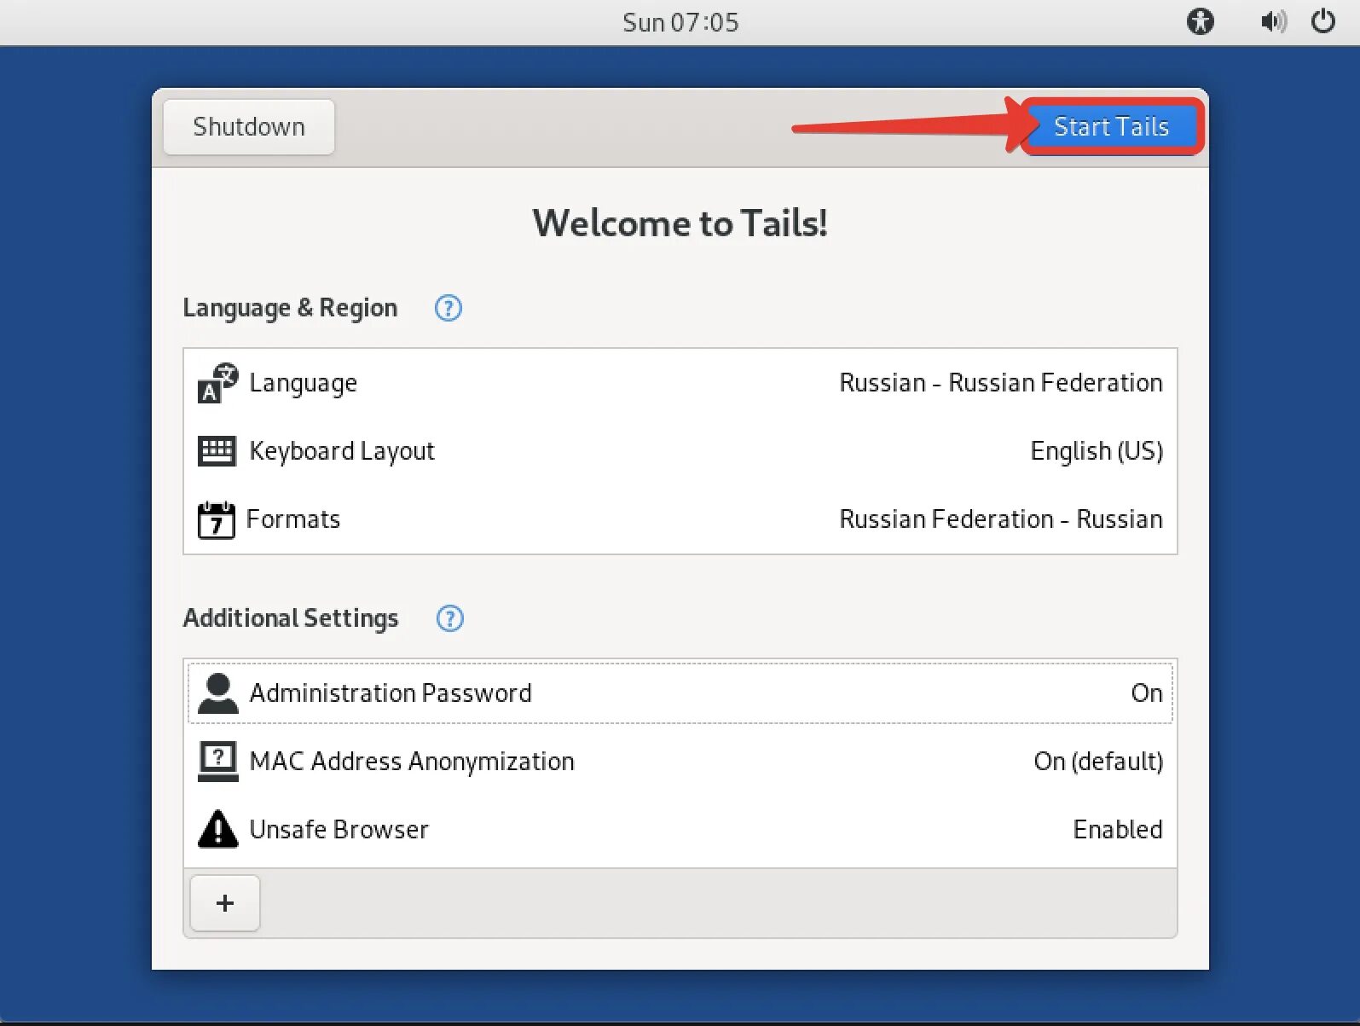Change Russian - Russian Federation language value
The height and width of the screenshot is (1026, 1360).
tap(1000, 383)
